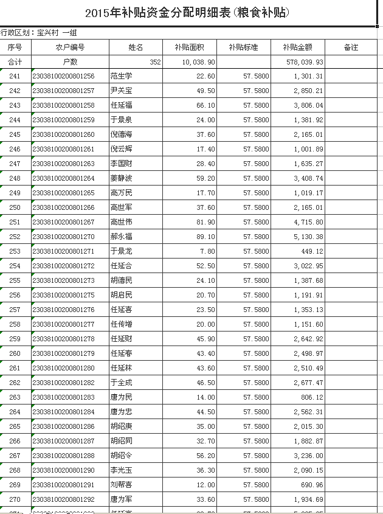383x514 pixels.
Task: Select amount 1,381.92
Action: pos(298,120)
